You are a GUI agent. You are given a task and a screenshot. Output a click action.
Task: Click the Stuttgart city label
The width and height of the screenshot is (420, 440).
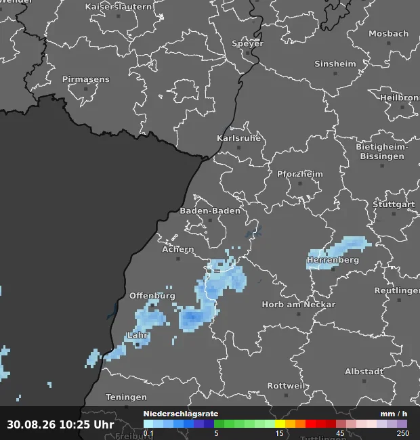point(394,204)
